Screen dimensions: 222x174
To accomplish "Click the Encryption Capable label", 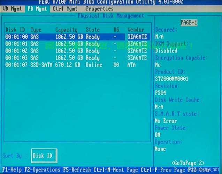I will [182, 58].
